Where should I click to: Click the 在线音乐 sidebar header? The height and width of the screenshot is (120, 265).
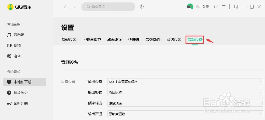point(13,25)
